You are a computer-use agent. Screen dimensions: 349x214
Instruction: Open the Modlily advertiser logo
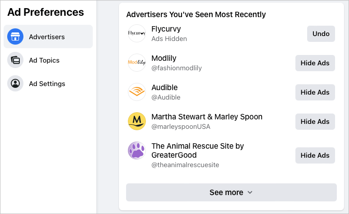(137, 63)
